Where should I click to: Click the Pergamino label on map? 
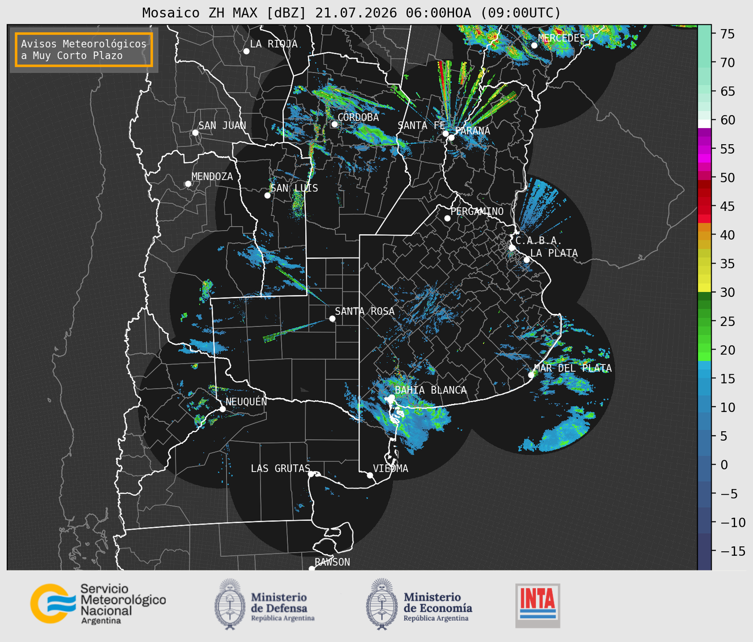tap(477, 211)
